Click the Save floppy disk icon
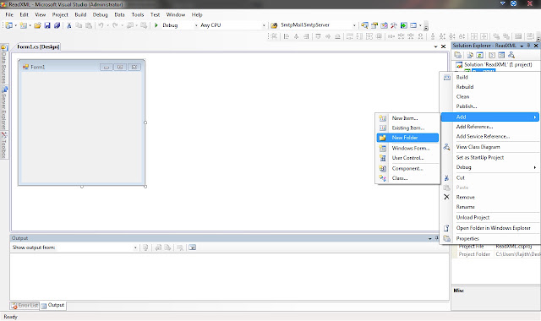The image size is (541, 321). coord(47,25)
